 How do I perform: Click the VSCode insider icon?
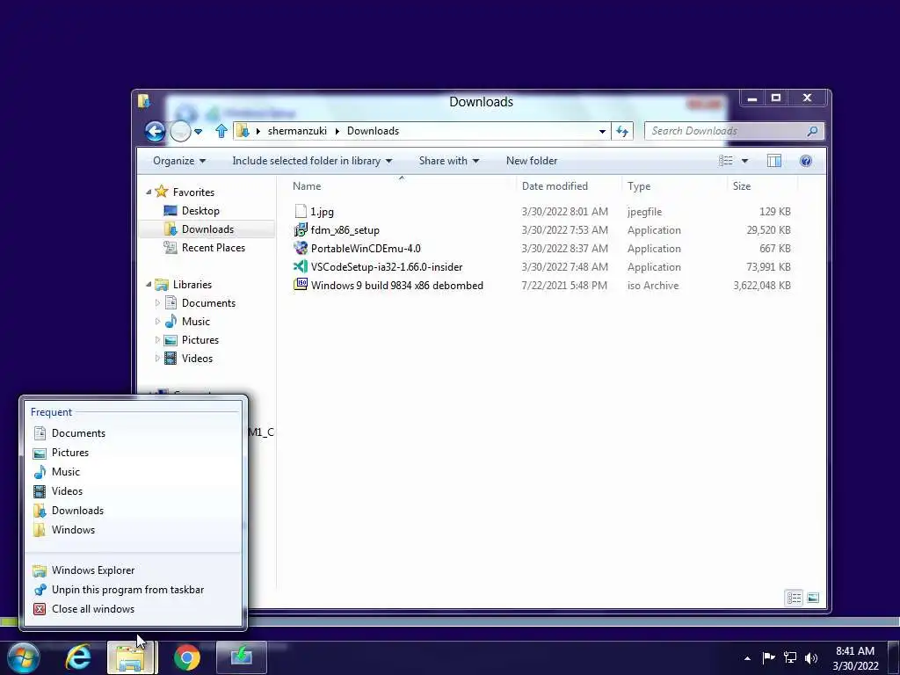(x=301, y=266)
